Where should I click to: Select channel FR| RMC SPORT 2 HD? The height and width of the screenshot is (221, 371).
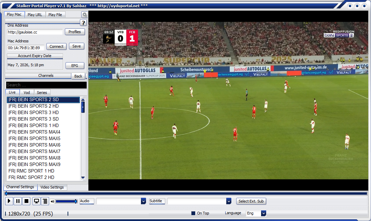point(44,177)
